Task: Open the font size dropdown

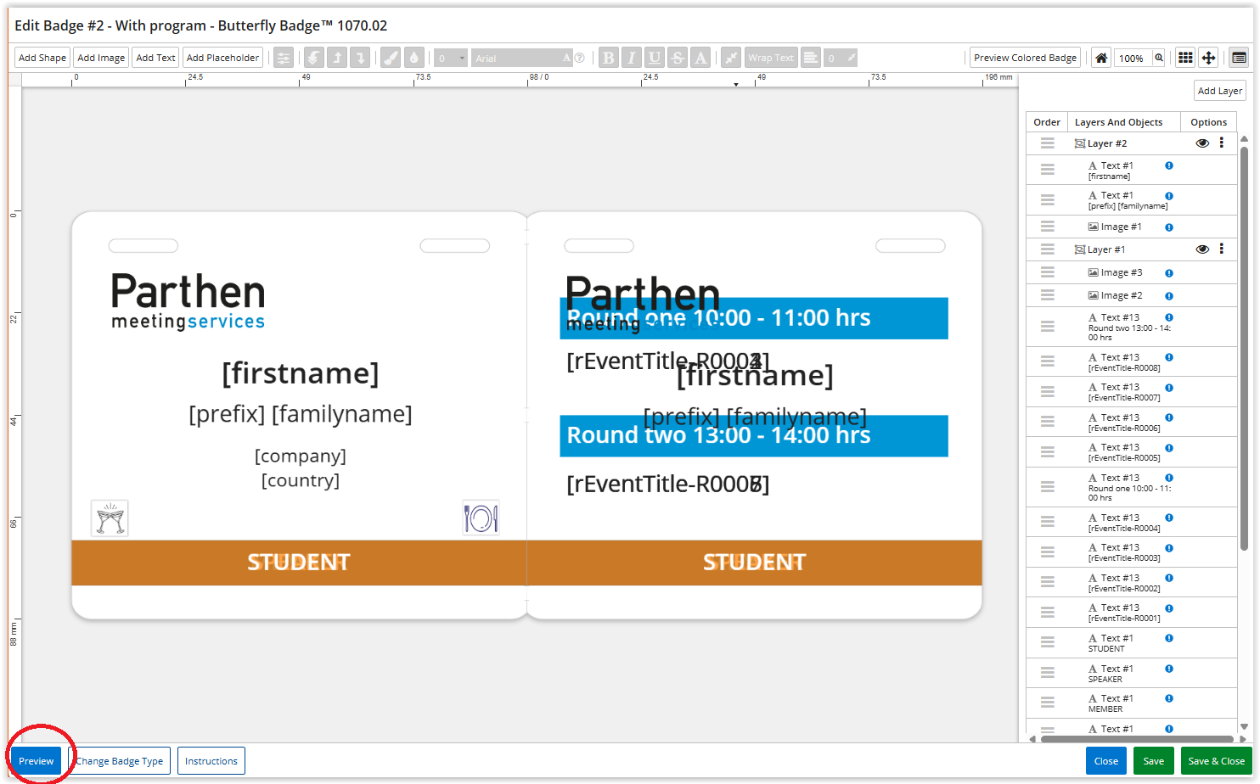Action: click(x=451, y=58)
